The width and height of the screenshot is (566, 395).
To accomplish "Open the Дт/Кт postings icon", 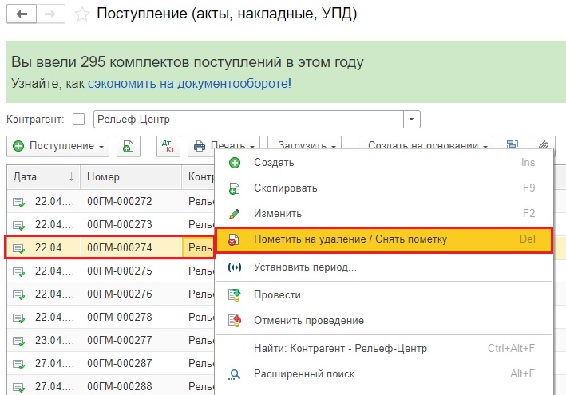I will (x=168, y=146).
